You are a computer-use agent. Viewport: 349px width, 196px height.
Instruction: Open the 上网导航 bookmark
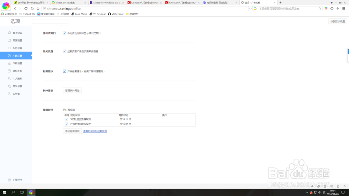(x=63, y=14)
